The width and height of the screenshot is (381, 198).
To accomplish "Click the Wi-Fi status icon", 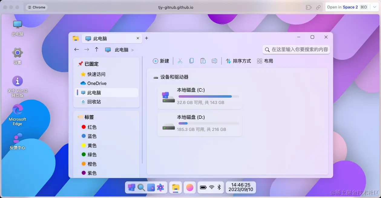I will (x=212, y=187).
